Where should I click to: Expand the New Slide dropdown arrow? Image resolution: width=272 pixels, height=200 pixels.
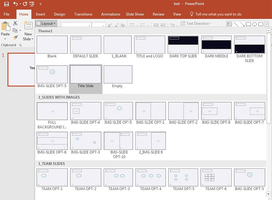coord(28,39)
